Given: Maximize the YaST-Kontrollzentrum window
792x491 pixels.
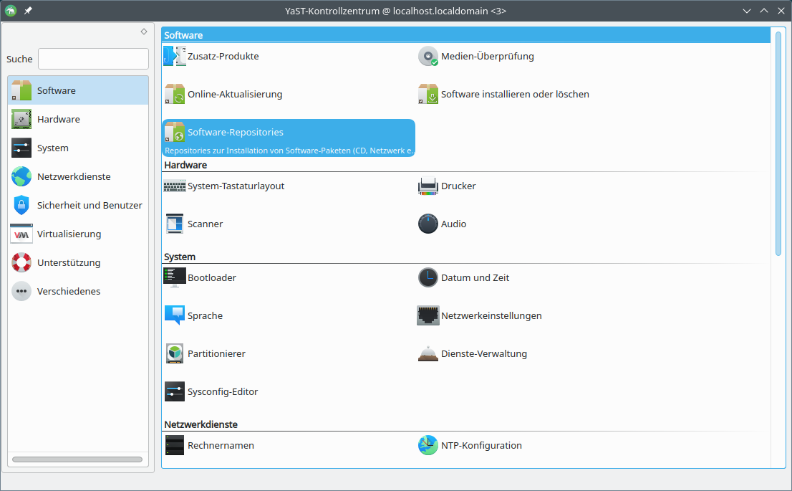Looking at the screenshot, I should [763, 11].
